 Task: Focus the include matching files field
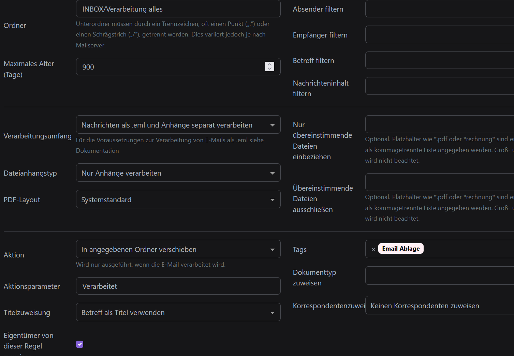(x=439, y=124)
